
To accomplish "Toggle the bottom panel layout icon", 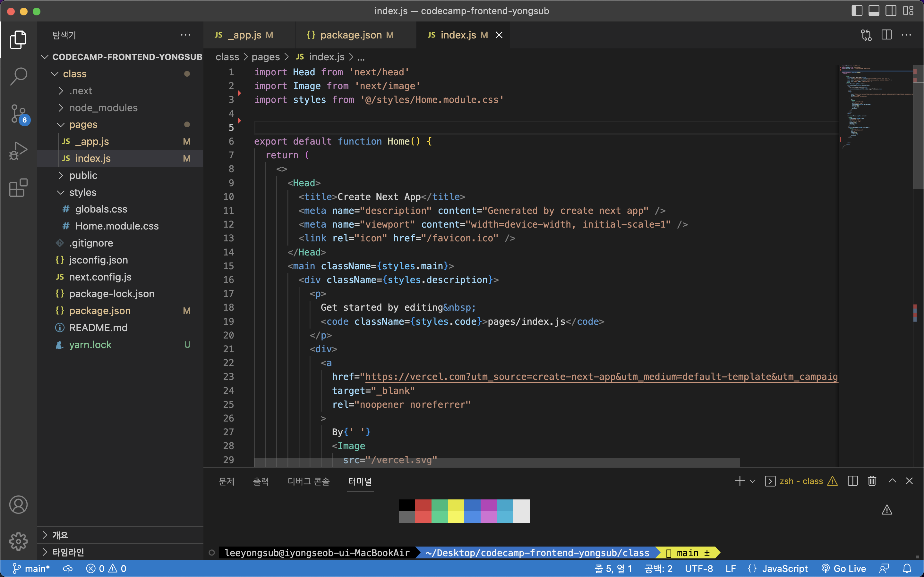I will [874, 11].
